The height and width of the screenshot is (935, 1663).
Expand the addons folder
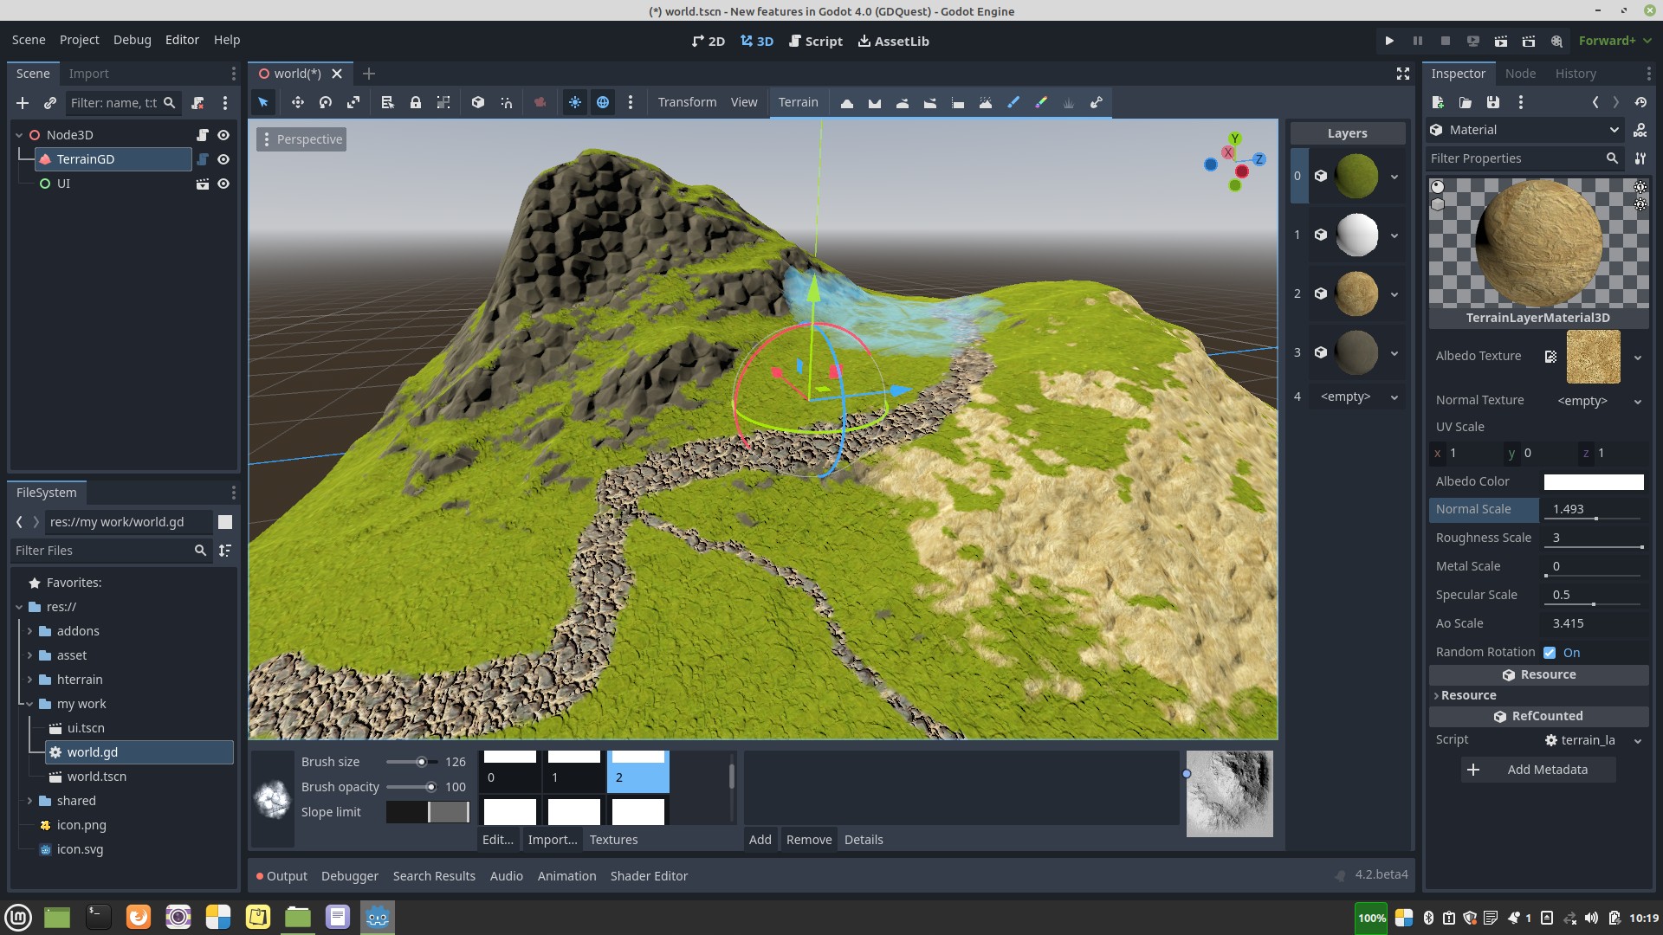coord(29,631)
